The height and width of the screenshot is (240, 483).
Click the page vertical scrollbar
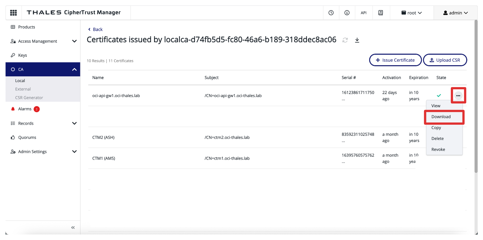pyautogui.click(x=476, y=97)
